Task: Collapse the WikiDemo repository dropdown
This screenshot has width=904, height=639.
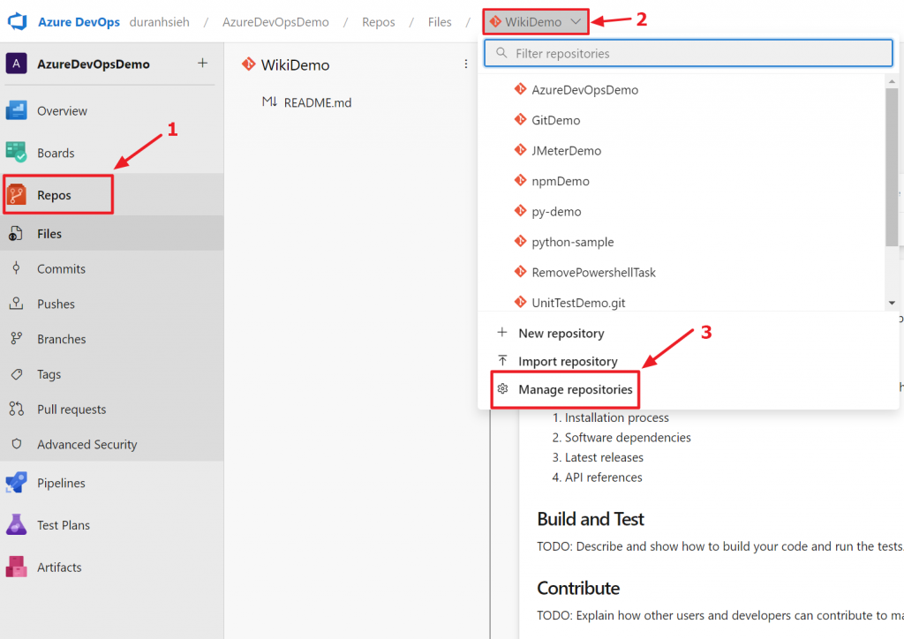Action: pos(535,21)
